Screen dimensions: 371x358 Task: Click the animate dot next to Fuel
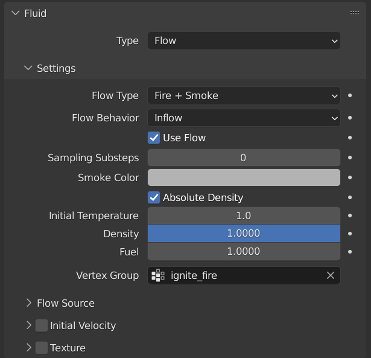[x=350, y=252]
